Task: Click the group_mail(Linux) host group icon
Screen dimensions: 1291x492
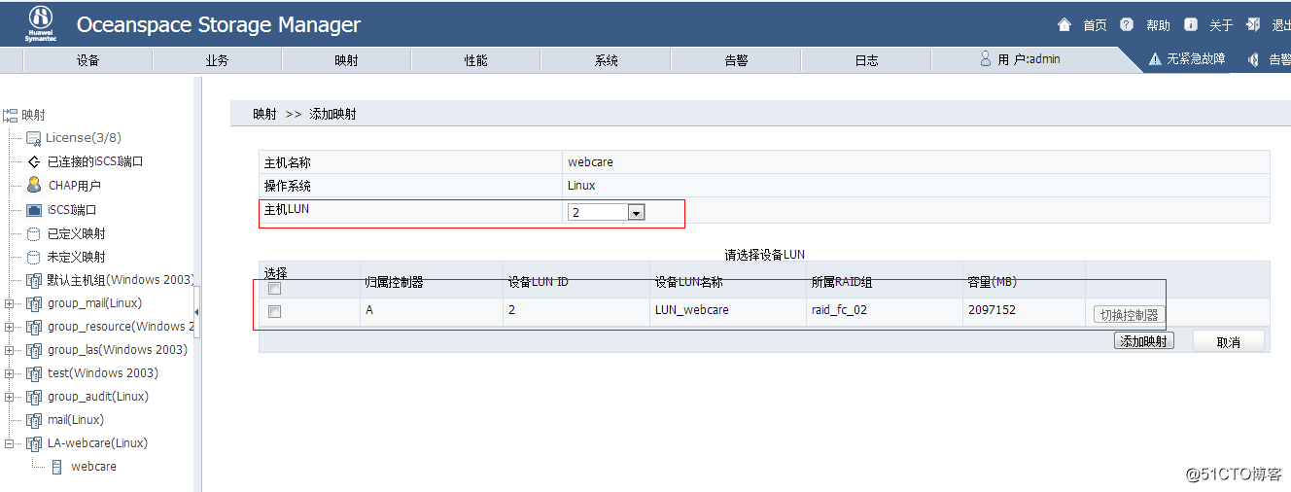Action: (34, 303)
